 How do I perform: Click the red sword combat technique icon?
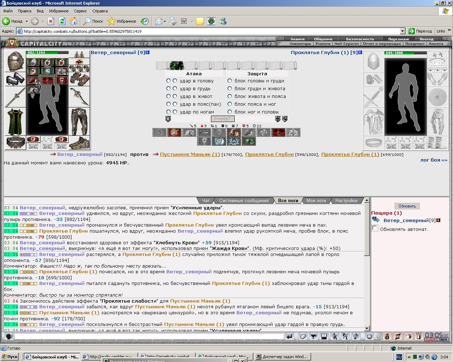point(174,133)
